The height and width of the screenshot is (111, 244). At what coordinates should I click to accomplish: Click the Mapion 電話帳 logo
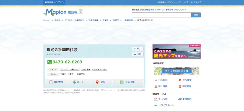coord(63,12)
